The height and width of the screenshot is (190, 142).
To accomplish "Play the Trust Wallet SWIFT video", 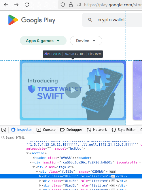I will coord(73,90).
